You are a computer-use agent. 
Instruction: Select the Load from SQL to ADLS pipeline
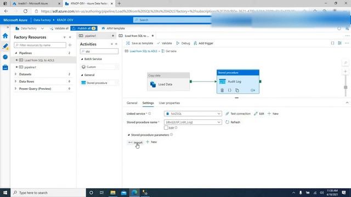[x=39, y=60]
